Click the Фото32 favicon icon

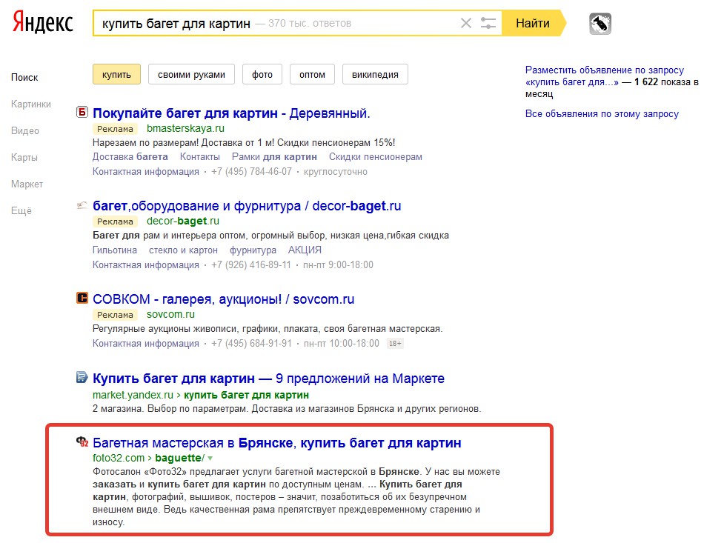click(82, 442)
